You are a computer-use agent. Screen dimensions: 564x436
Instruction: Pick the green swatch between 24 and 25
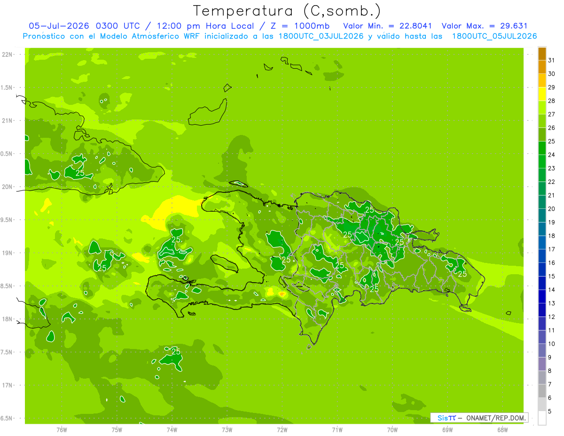(x=542, y=148)
